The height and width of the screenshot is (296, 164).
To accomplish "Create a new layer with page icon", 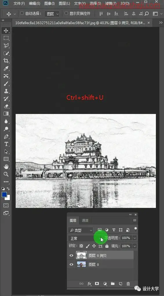I will 120,284.
